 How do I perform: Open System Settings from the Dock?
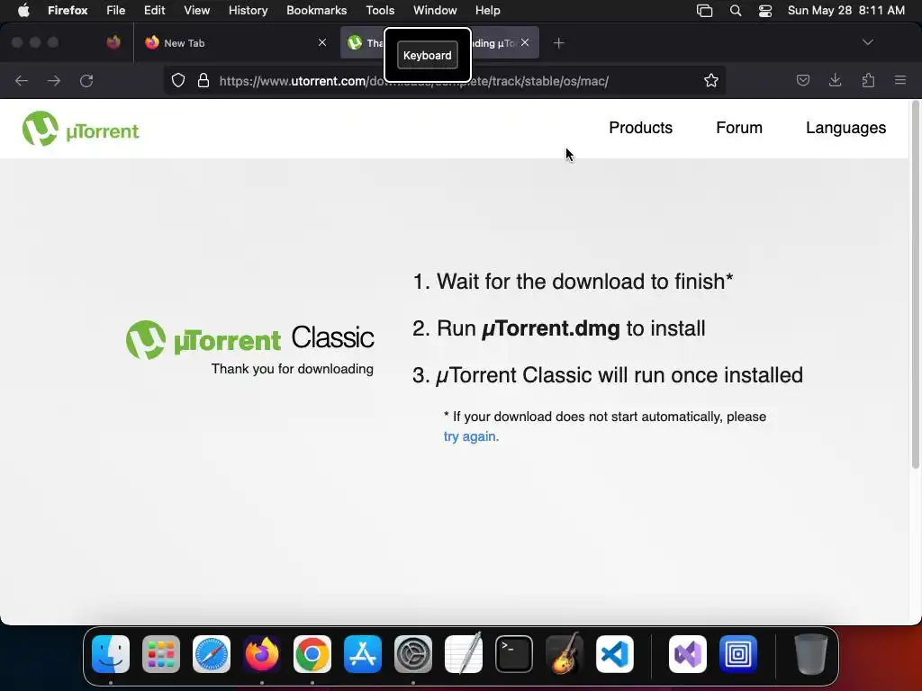pyautogui.click(x=413, y=654)
